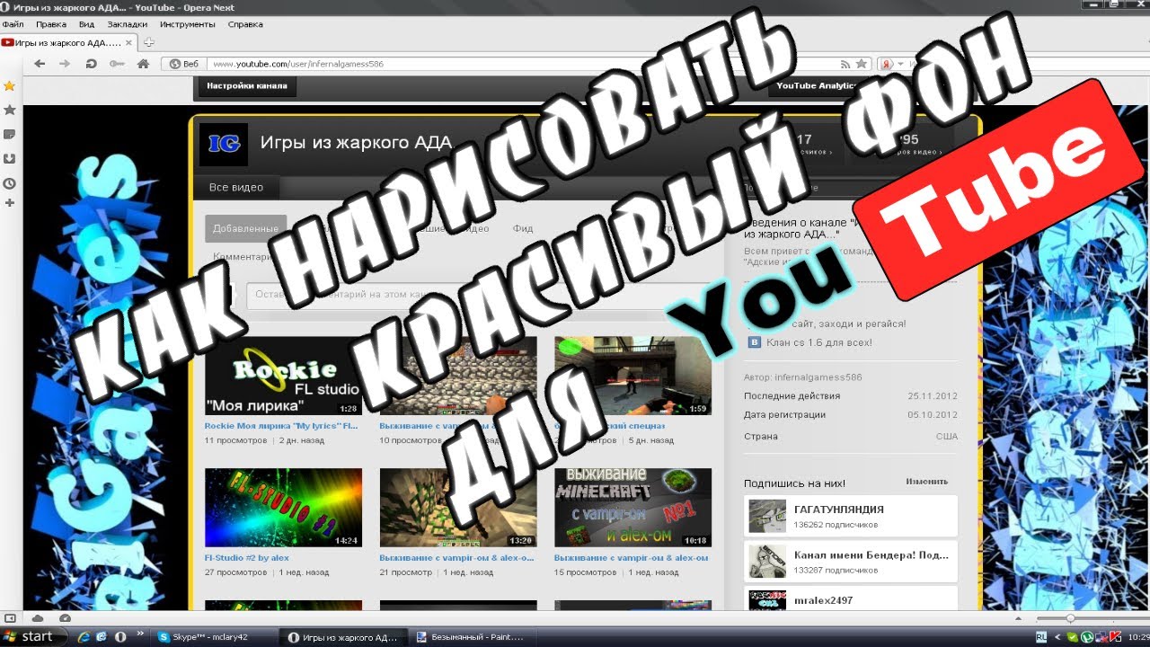The height and width of the screenshot is (647, 1150).
Task: Switch to the Skype mclary42 taskbar window
Action: point(214,636)
